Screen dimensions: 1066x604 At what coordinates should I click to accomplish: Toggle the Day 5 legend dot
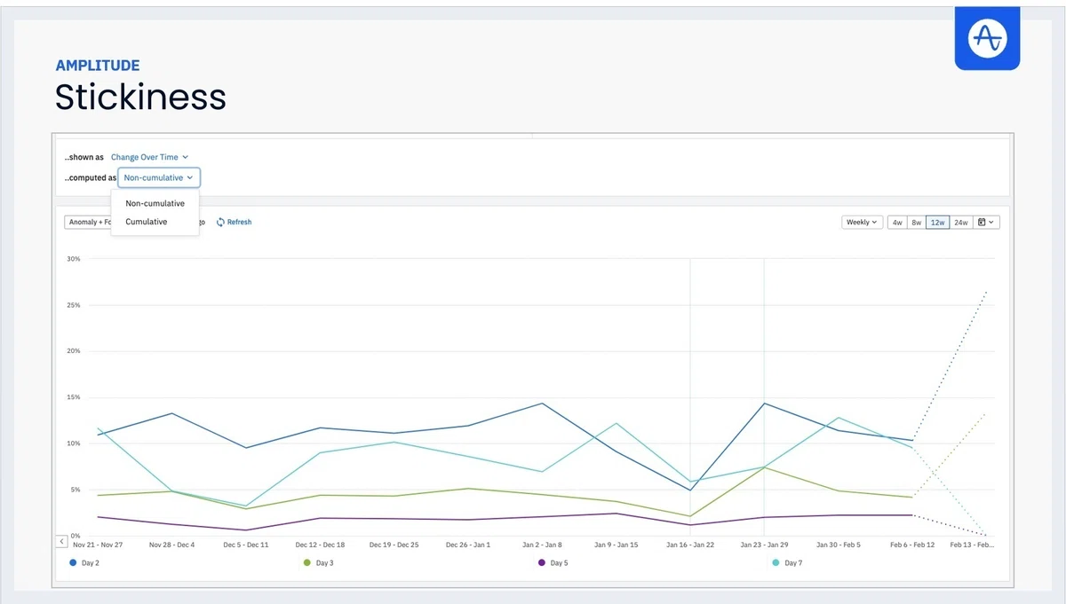point(542,562)
